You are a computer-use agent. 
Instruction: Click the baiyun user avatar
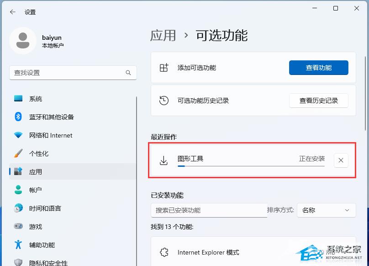(x=23, y=41)
